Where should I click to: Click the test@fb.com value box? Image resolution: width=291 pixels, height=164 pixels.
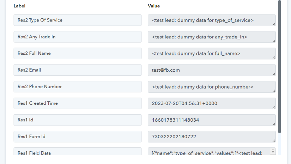212,70
